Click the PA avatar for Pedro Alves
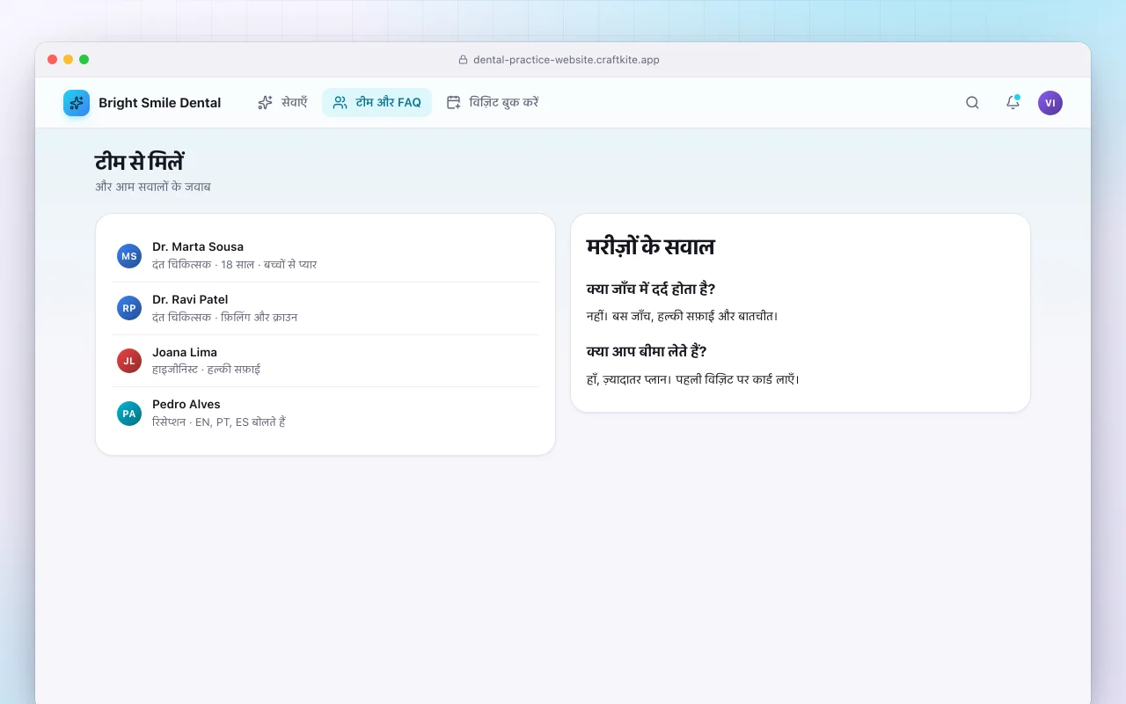The width and height of the screenshot is (1126, 704). click(x=129, y=414)
